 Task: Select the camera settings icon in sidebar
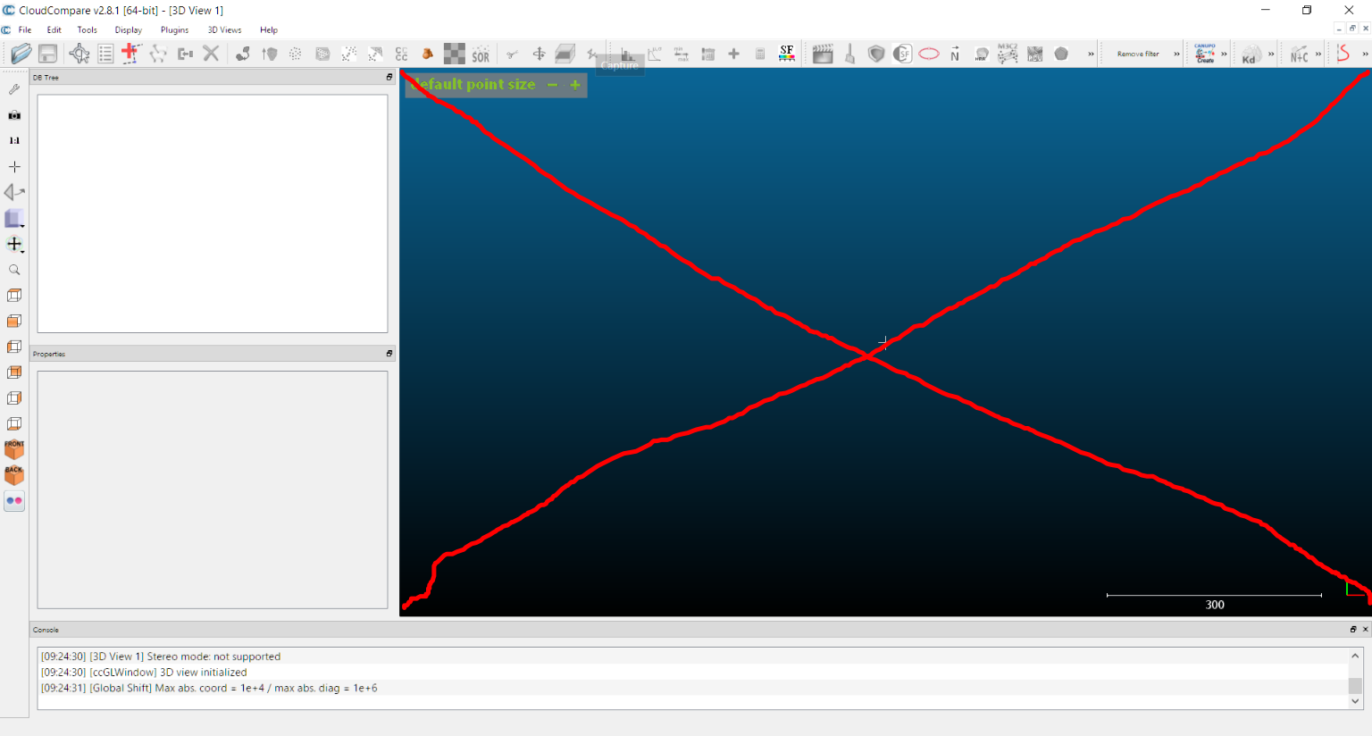(14, 115)
